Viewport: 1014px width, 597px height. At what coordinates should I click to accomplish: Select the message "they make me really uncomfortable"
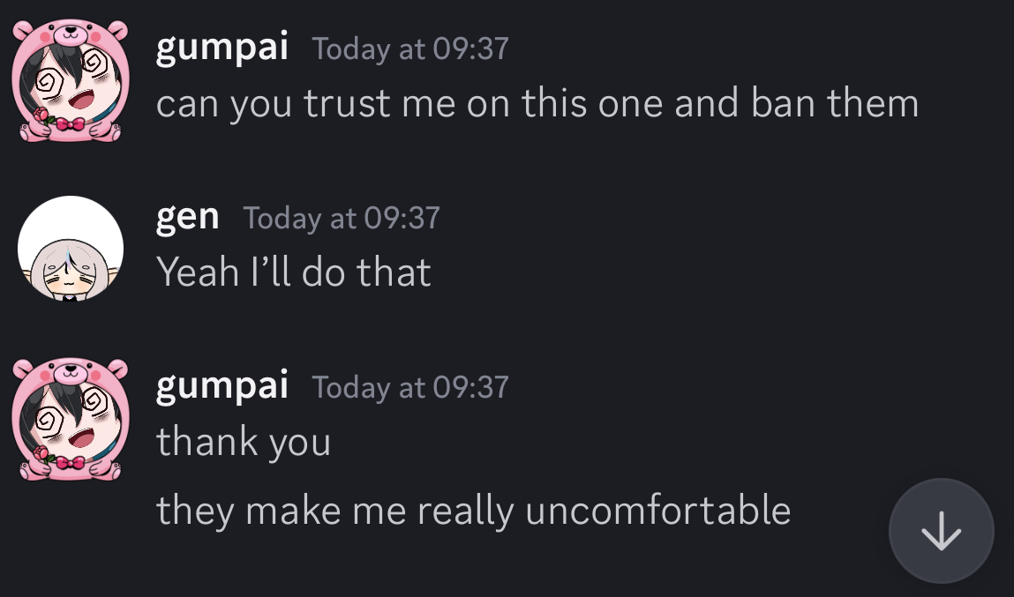pos(473,511)
